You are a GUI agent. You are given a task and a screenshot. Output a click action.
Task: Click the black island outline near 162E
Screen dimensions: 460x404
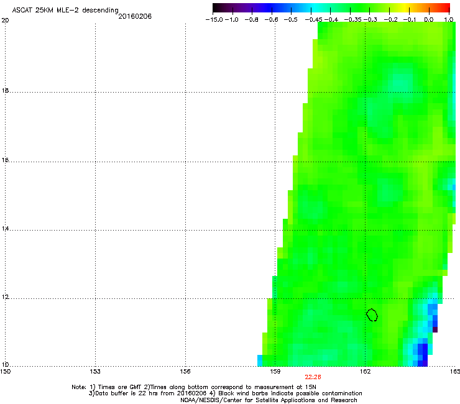(x=372, y=314)
